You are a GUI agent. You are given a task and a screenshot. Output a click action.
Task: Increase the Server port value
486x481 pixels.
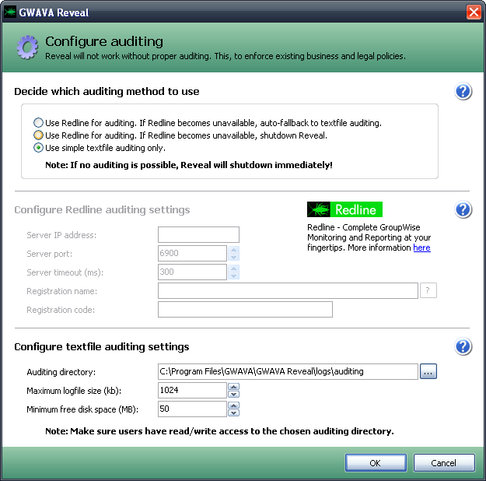pos(234,250)
